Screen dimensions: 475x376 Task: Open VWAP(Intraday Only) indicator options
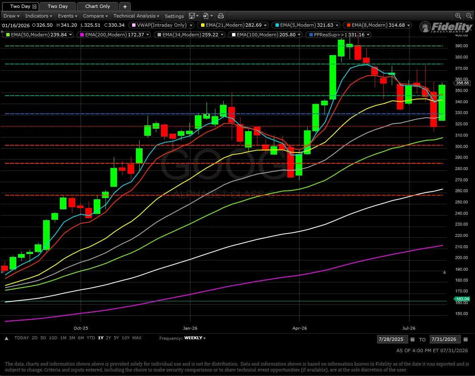(191, 25)
